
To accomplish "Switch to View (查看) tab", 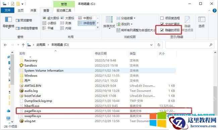I will [x=46, y=10].
